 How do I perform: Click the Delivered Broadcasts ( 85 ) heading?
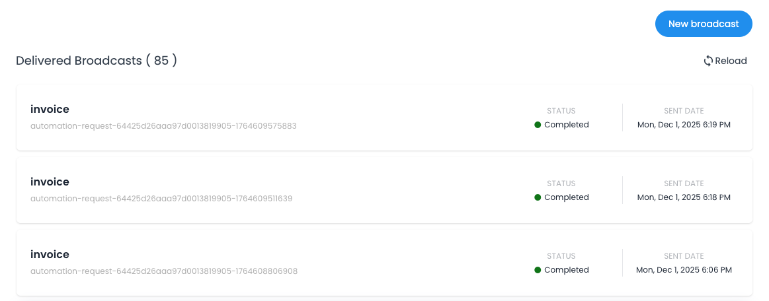pyautogui.click(x=97, y=61)
